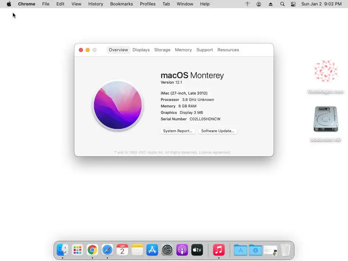Open Podcasts from the Dock
The height and width of the screenshot is (261, 348).
pyautogui.click(x=182, y=250)
